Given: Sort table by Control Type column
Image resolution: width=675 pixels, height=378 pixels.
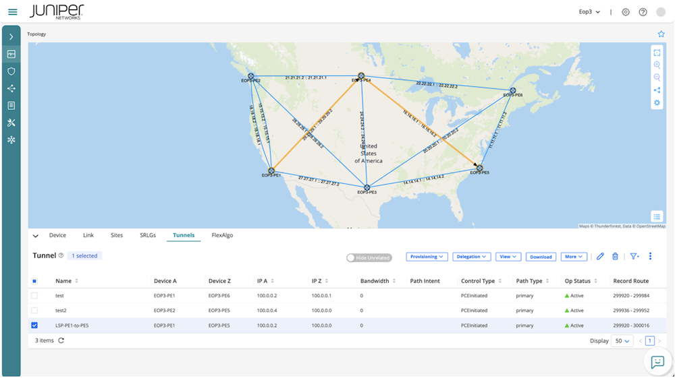Looking at the screenshot, I should tap(481, 282).
